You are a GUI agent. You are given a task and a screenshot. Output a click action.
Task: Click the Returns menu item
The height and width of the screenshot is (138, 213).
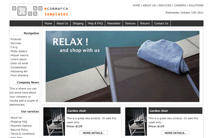click(x=145, y=23)
